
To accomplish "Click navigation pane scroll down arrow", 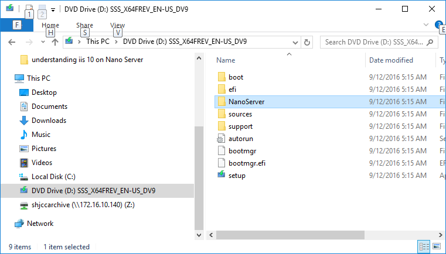I will click(x=199, y=235).
